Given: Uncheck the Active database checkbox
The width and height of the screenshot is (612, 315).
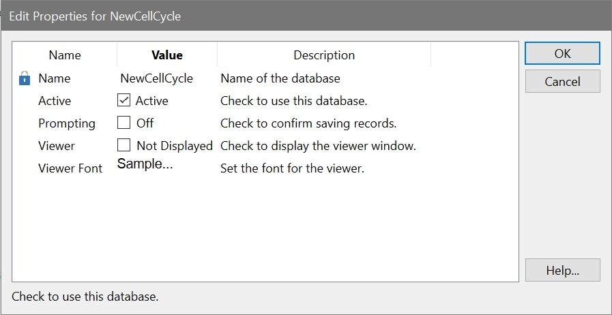Looking at the screenshot, I should [x=123, y=101].
